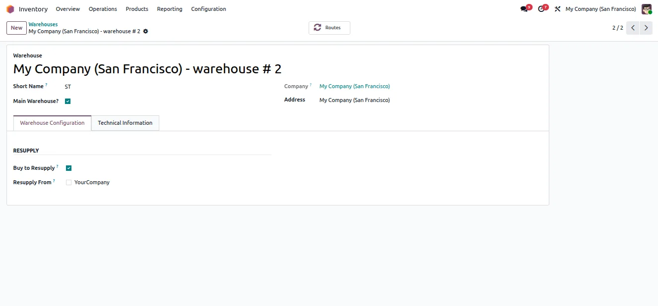Click the YourCompany label text
The height and width of the screenshot is (306, 658).
(x=92, y=182)
